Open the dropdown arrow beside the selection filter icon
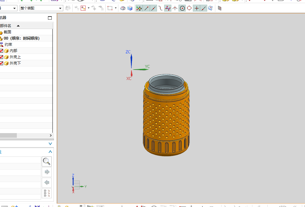The image size is (305, 207). pos(88,8)
